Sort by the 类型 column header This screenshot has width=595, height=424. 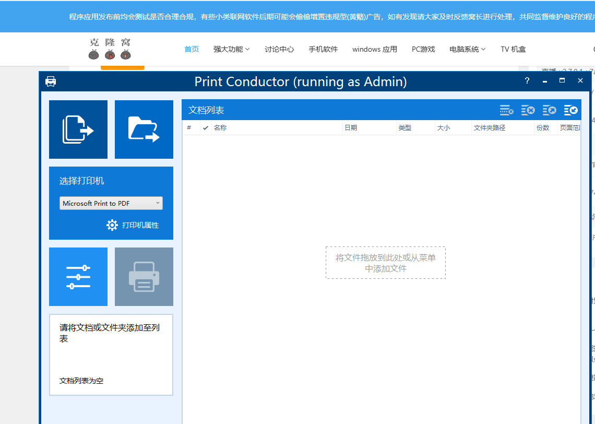click(415, 128)
